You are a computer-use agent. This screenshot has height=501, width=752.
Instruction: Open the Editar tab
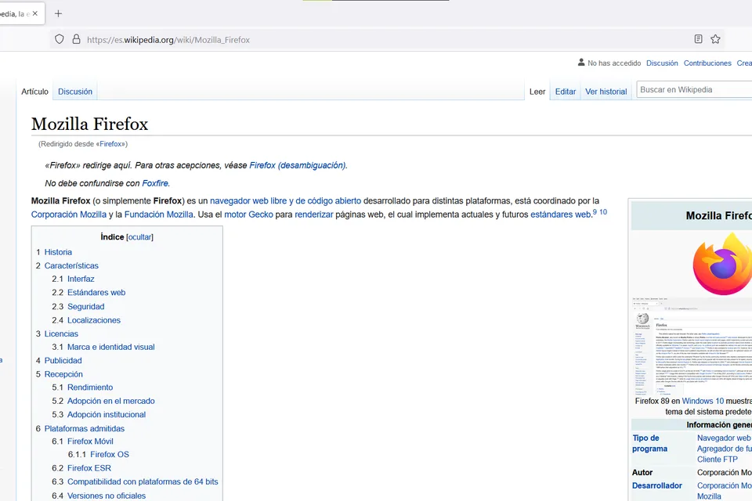[566, 92]
